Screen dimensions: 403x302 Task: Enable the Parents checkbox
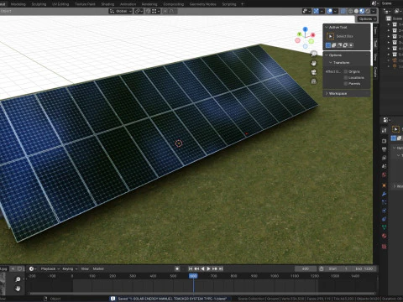(346, 84)
